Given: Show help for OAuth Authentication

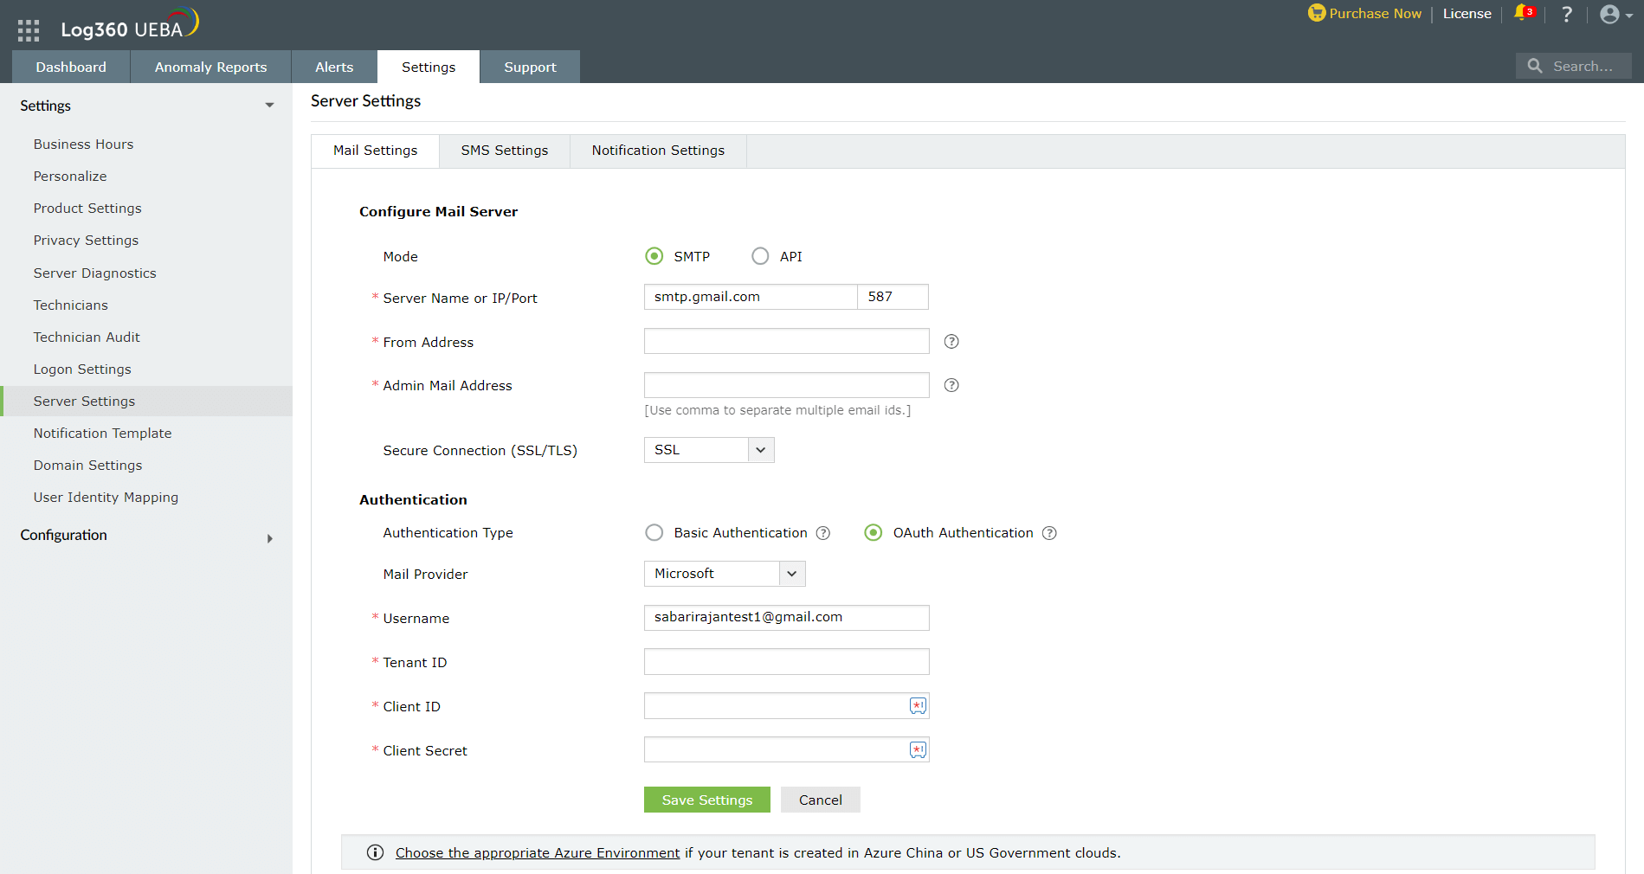Looking at the screenshot, I should tap(1049, 533).
